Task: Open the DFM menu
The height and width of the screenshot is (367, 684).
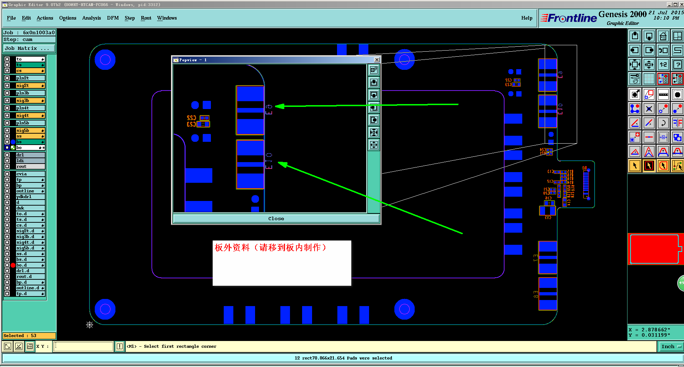Action: point(113,18)
